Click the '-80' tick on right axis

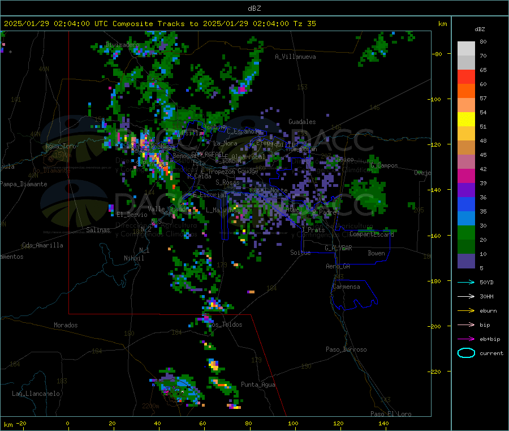[437, 54]
